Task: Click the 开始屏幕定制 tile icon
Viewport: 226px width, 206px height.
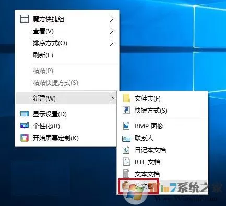Action: coord(25,138)
